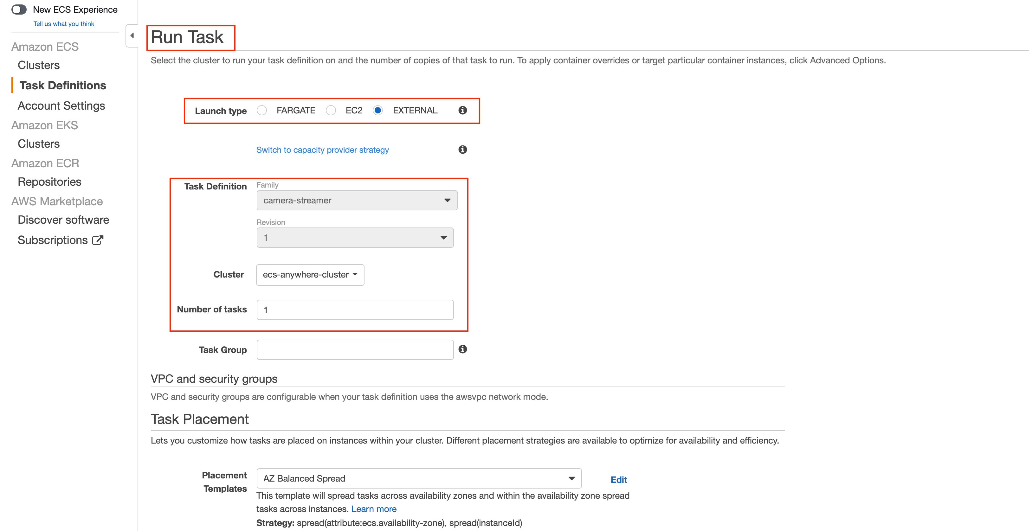
Task: Click the Tell us what you think link
Action: [64, 24]
